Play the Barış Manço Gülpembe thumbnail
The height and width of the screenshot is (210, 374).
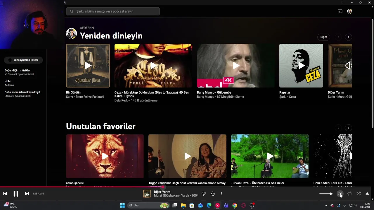coord(236,66)
